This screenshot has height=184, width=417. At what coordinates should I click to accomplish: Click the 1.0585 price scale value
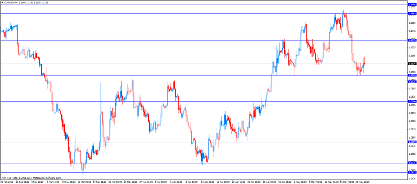point(412,154)
